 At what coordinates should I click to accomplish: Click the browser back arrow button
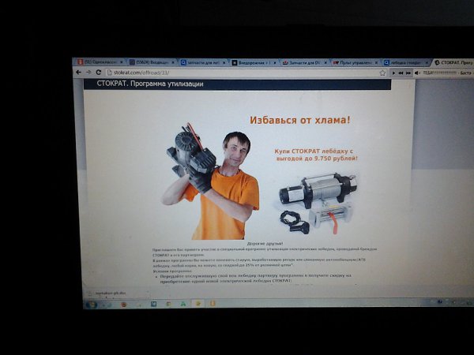point(78,72)
